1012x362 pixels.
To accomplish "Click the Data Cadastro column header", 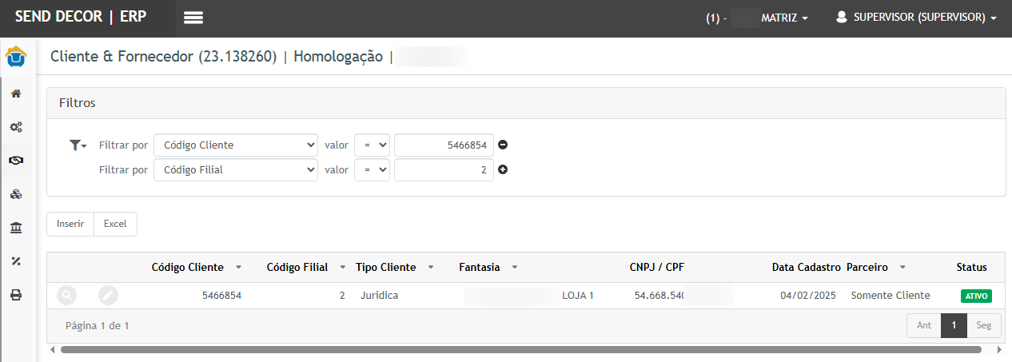I will pyautogui.click(x=807, y=268).
